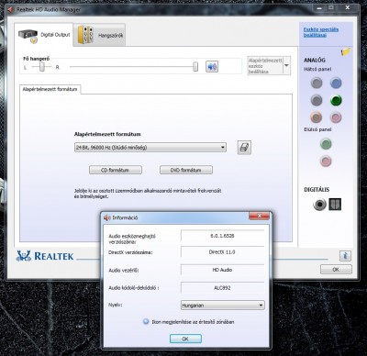Open the Hungarian language dropdown
Viewport: 367px width, 356px height.
[x=223, y=306]
